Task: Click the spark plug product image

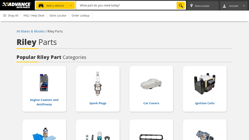Action: click(x=98, y=83)
